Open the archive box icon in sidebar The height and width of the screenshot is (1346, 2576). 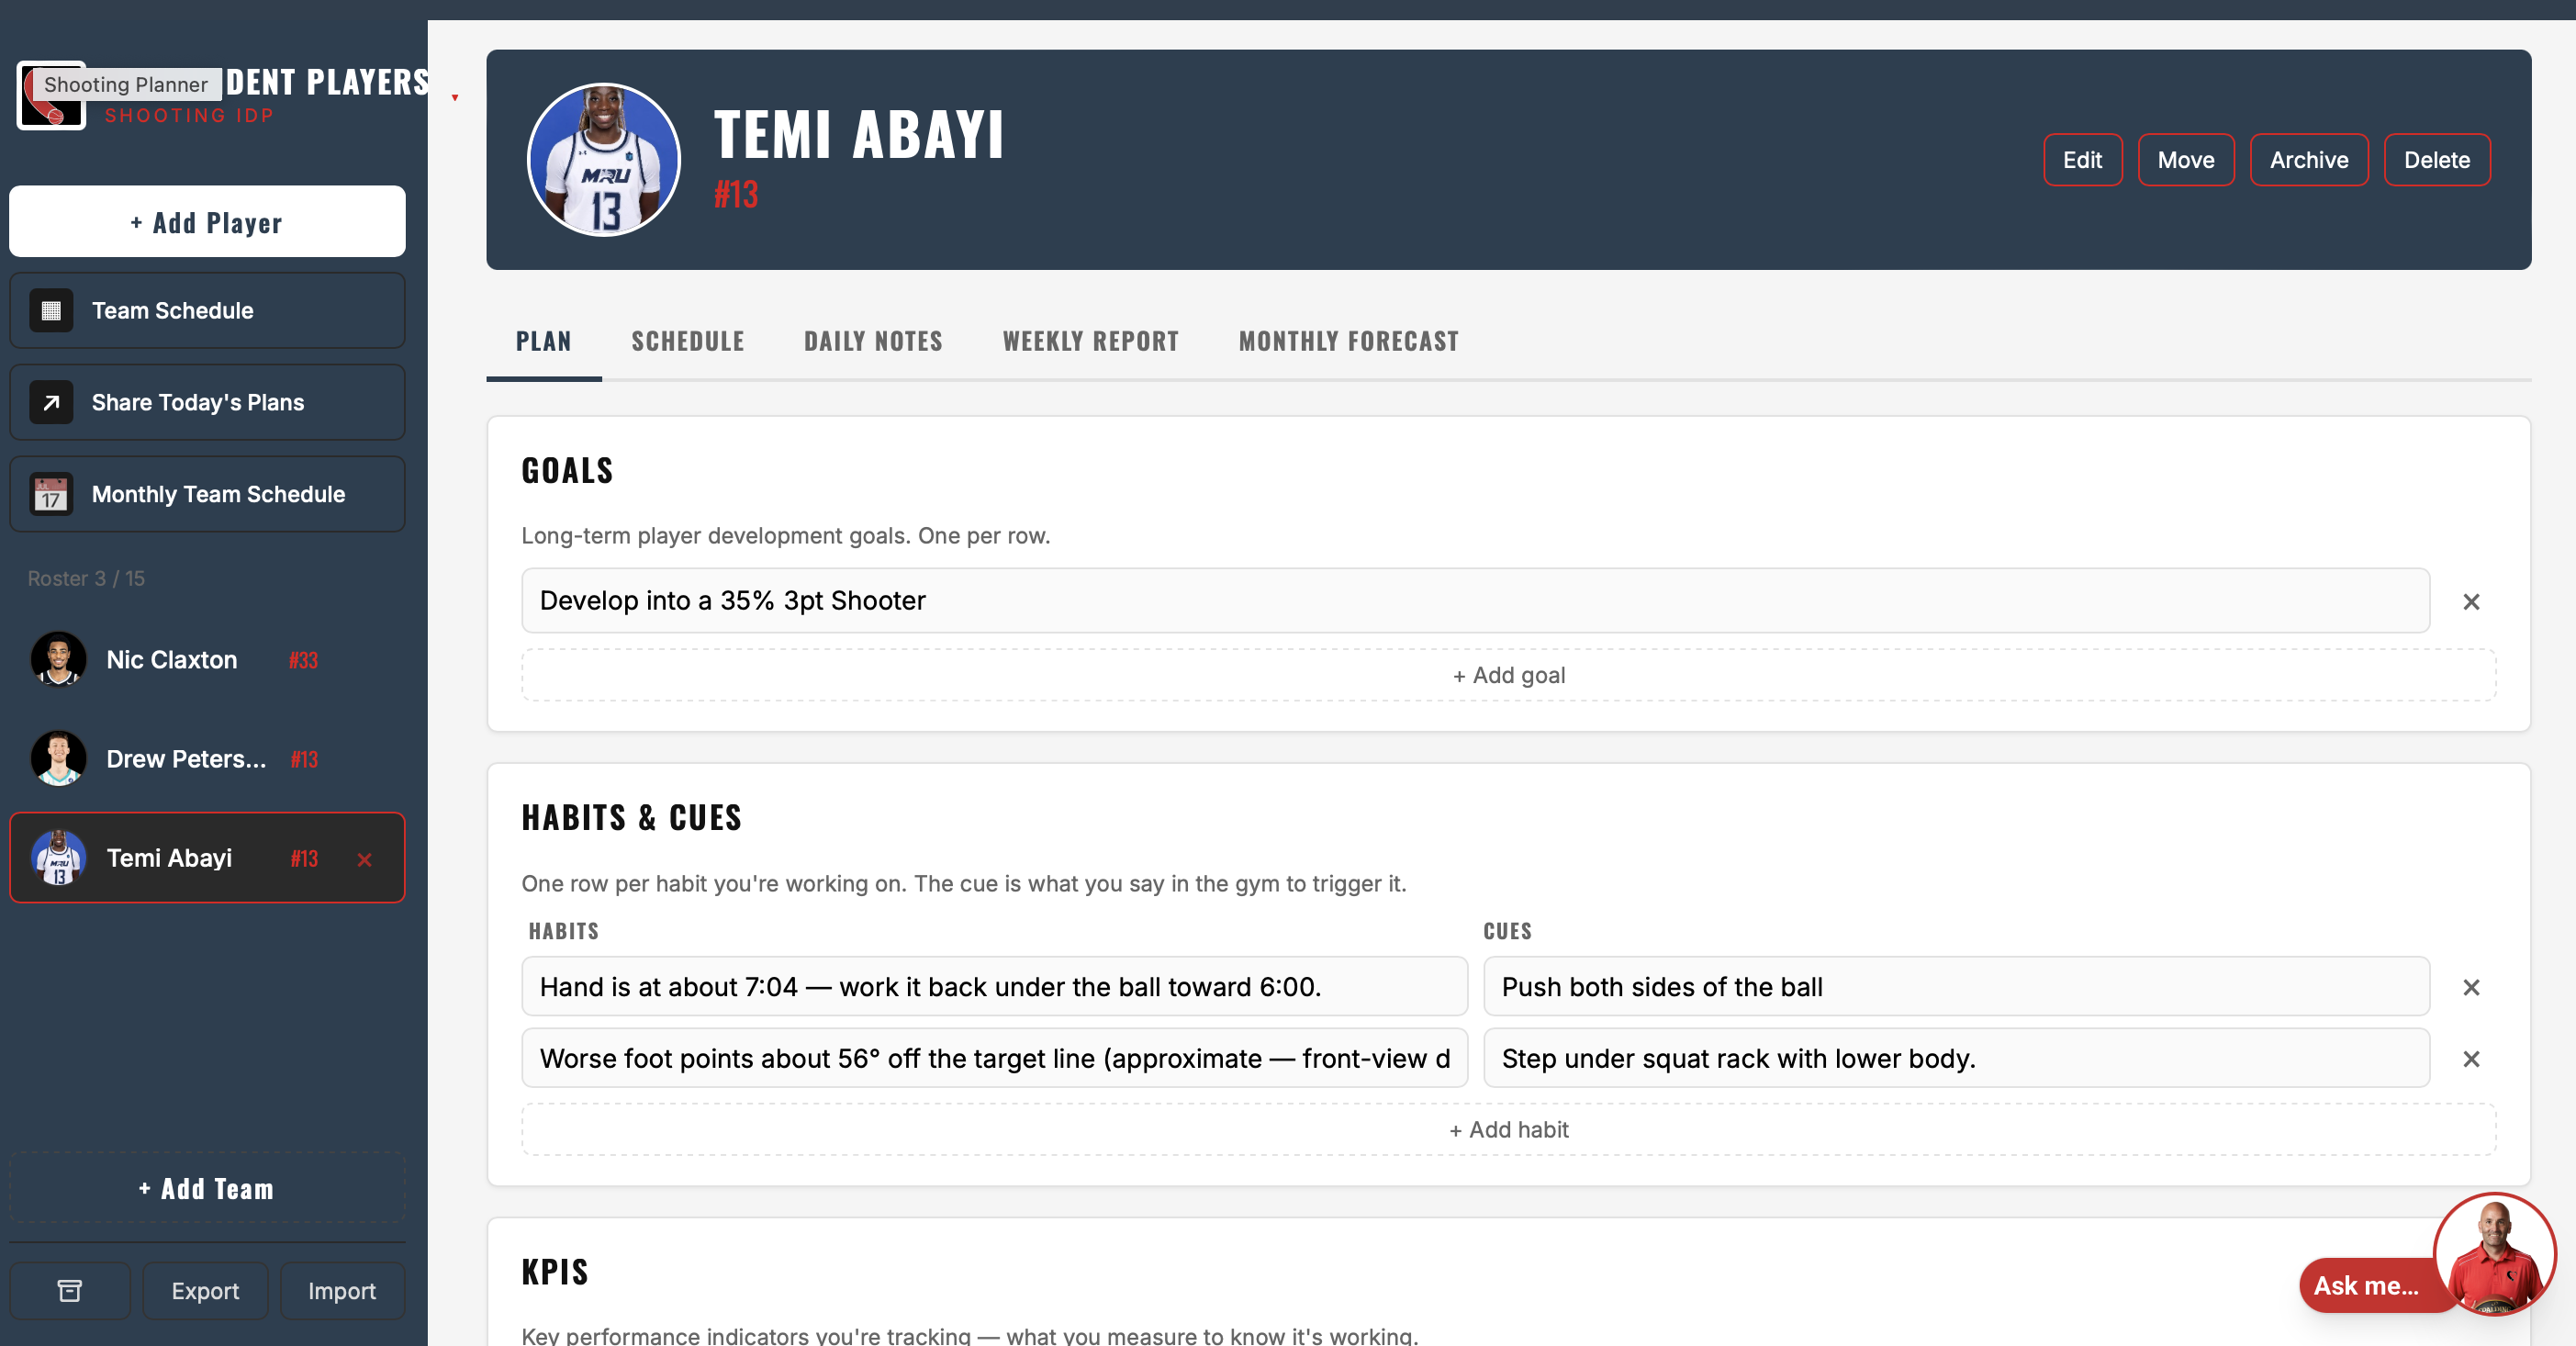(70, 1291)
